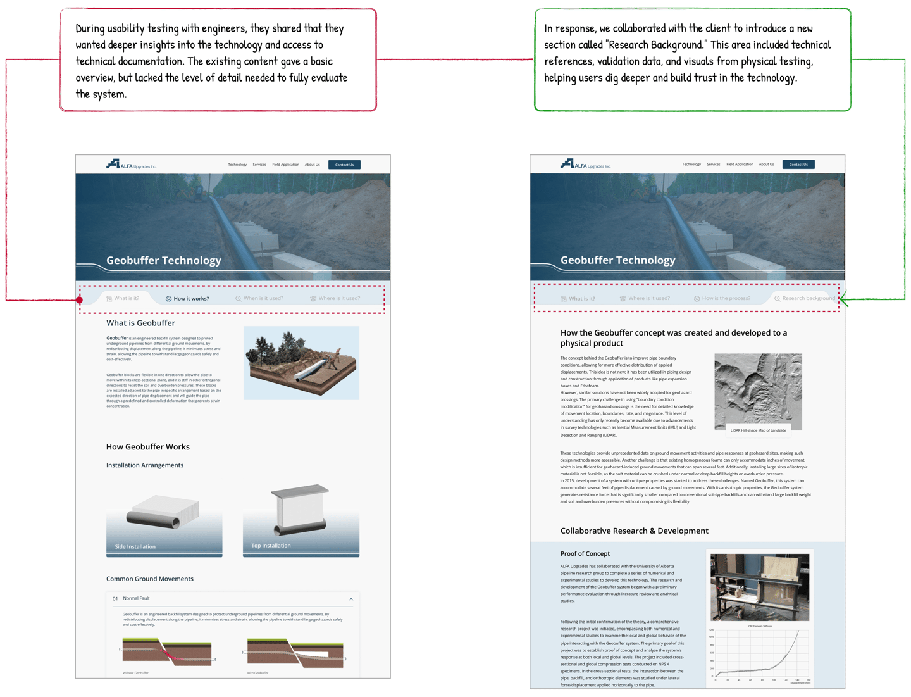Click the 'LiDAR Hill-shade Map of Landslide' caption
This screenshot has width=911, height=697.
click(x=759, y=430)
